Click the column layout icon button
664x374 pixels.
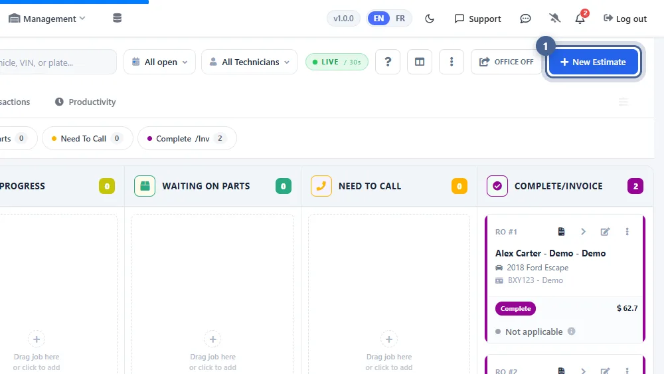[420, 62]
